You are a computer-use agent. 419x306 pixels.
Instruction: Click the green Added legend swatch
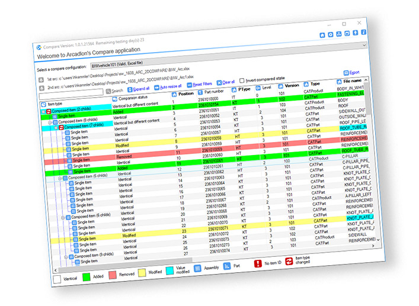87,277
